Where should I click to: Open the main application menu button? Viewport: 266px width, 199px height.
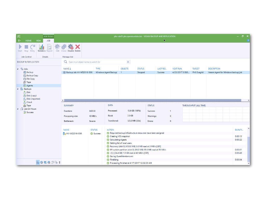(x=19, y=41)
